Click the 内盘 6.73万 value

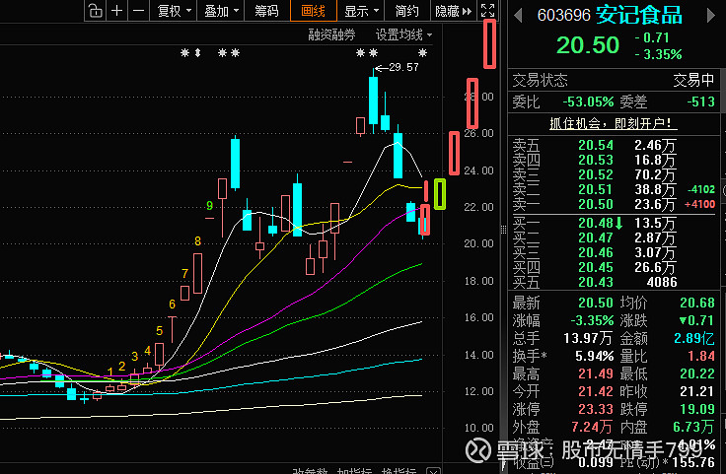pyautogui.click(x=693, y=427)
